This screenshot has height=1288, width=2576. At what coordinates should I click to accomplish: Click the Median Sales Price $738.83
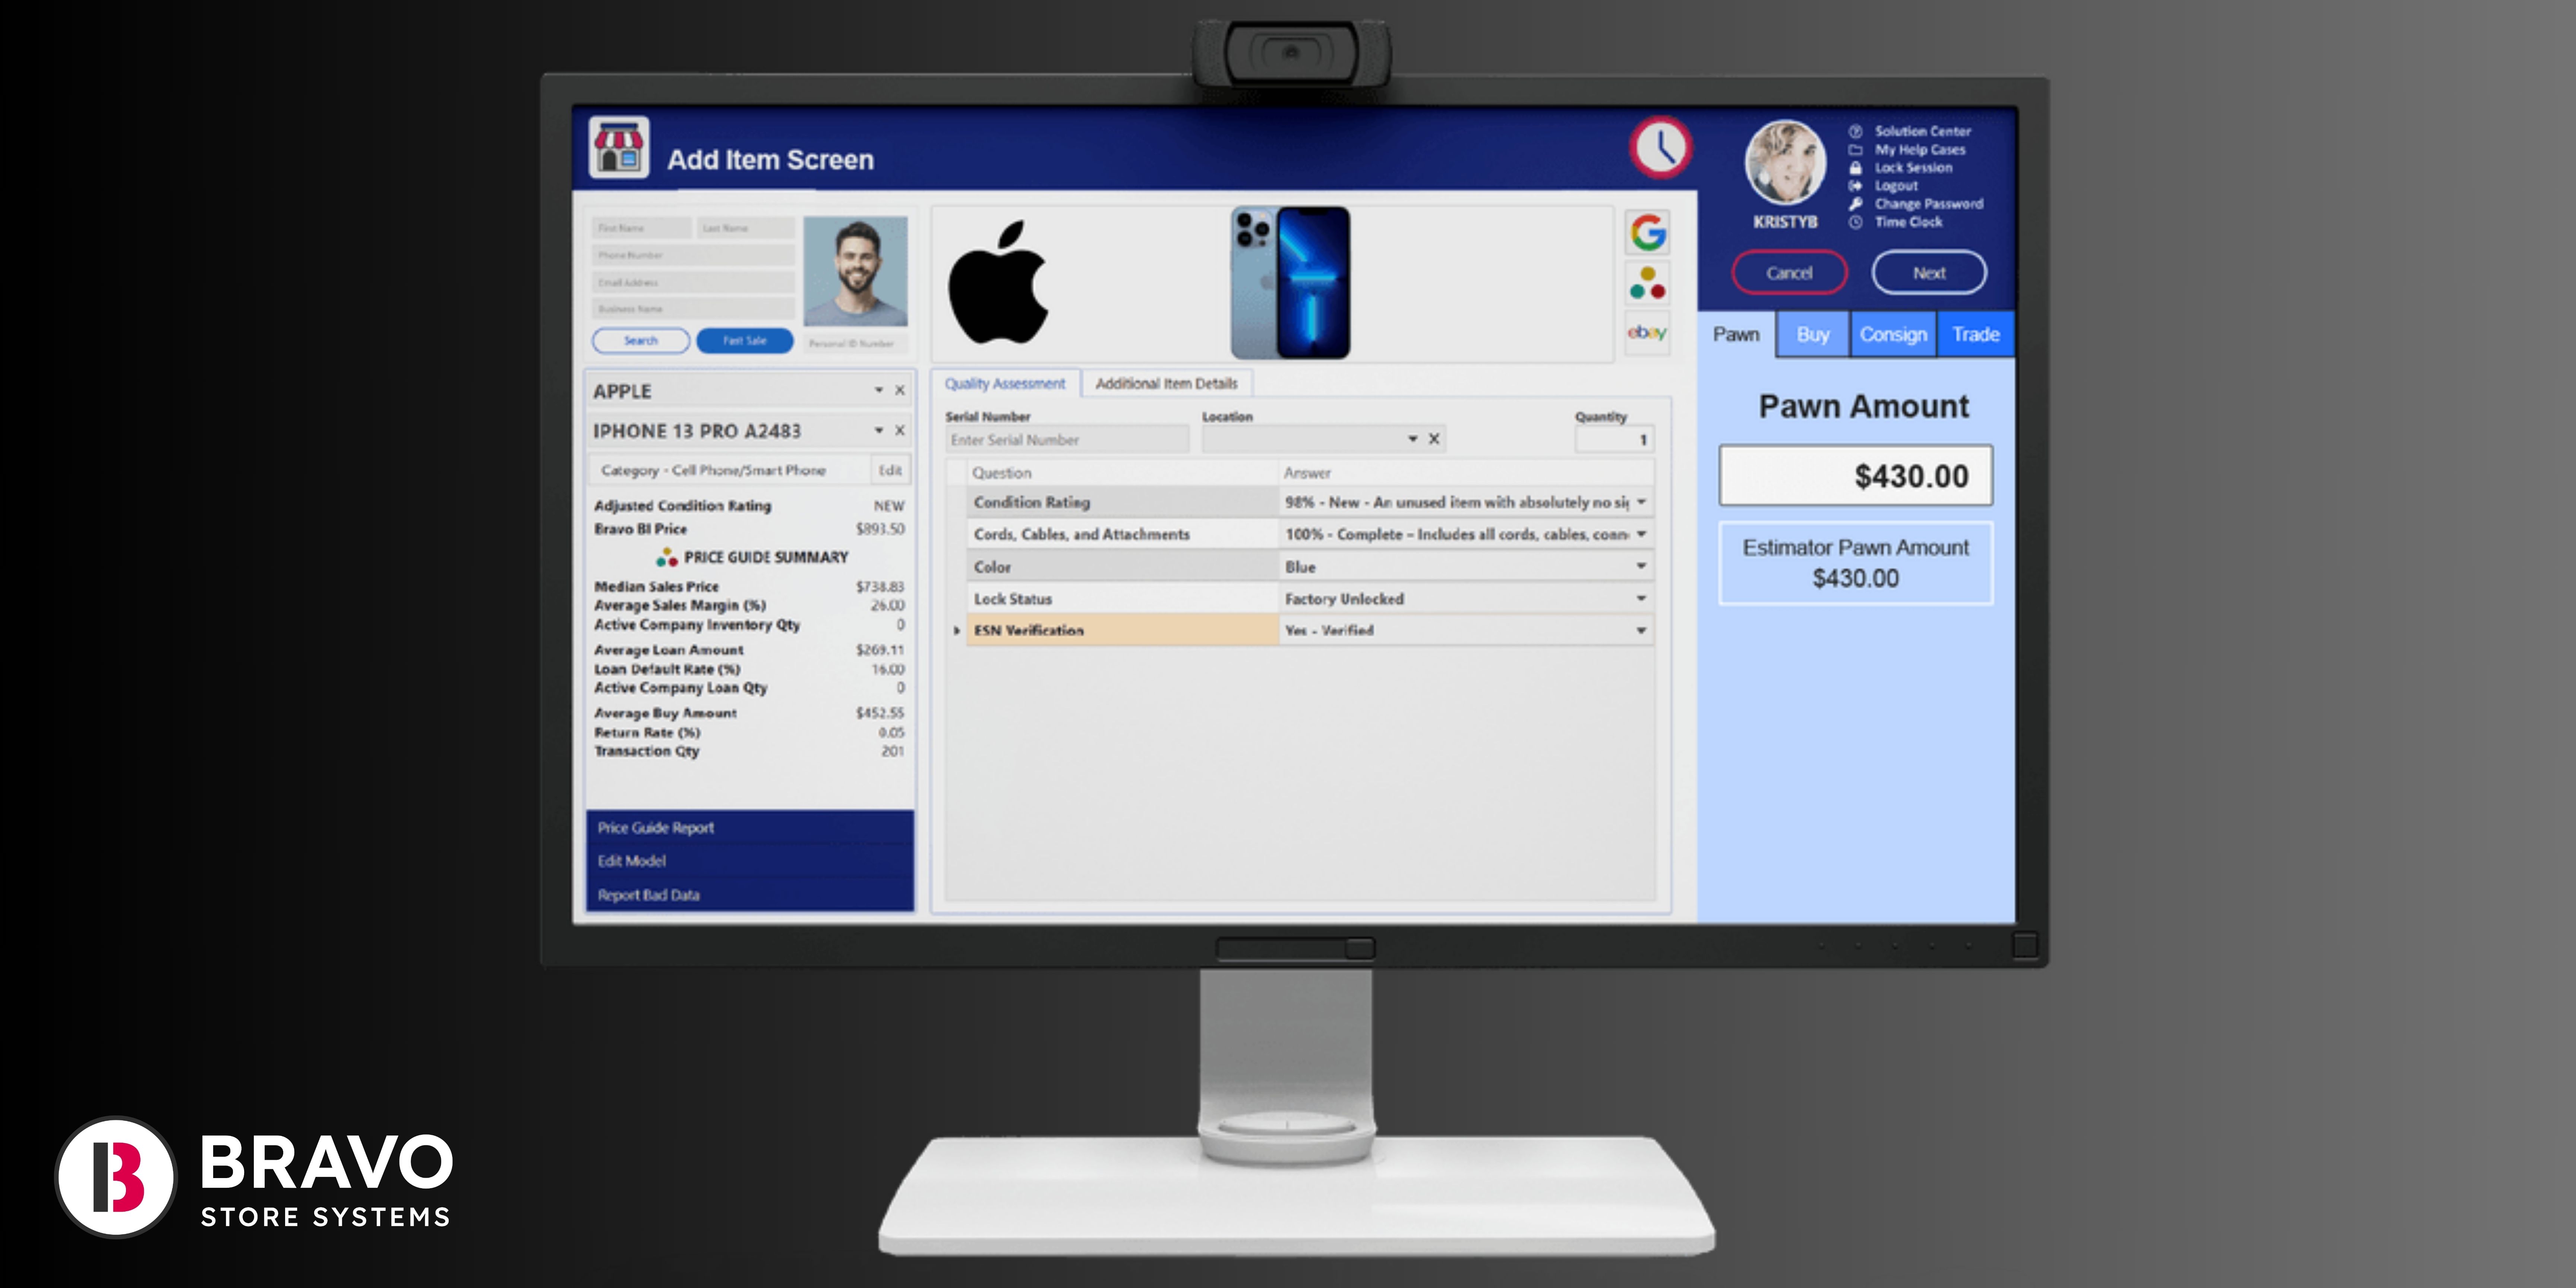pyautogui.click(x=880, y=587)
